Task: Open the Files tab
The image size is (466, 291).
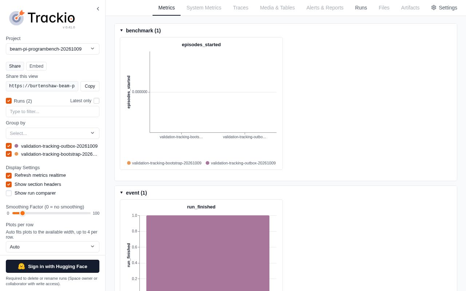Action: click(384, 8)
